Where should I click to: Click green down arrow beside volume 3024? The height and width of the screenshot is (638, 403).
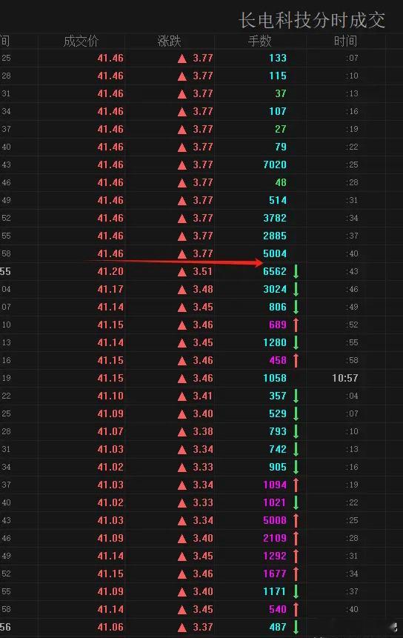(x=296, y=289)
